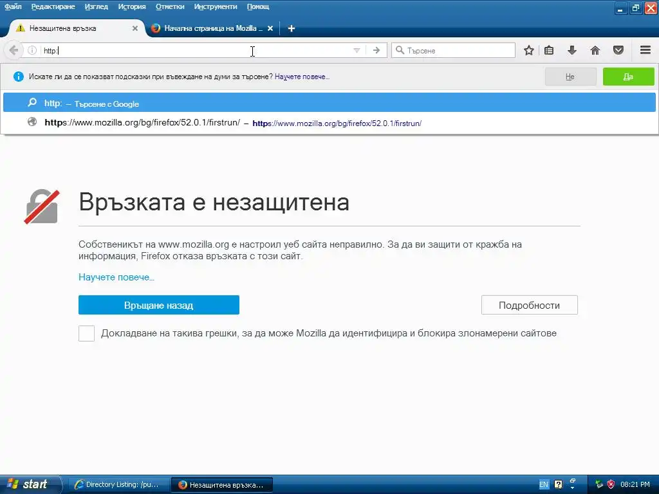Select the 'http: Търсене с Google' suggestion
This screenshot has width=659, height=494.
[x=329, y=103]
